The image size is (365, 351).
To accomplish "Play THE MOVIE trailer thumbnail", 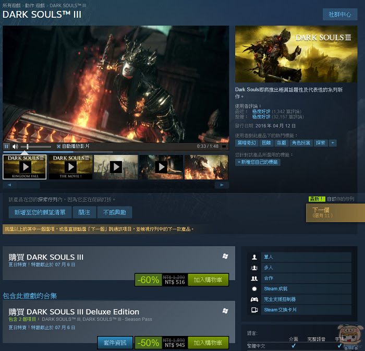I will click(x=70, y=167).
